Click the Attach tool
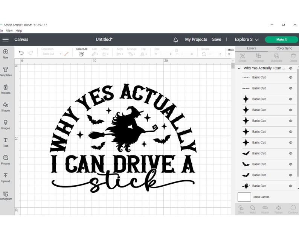The height and width of the screenshot is (239, 299). (x=265, y=209)
